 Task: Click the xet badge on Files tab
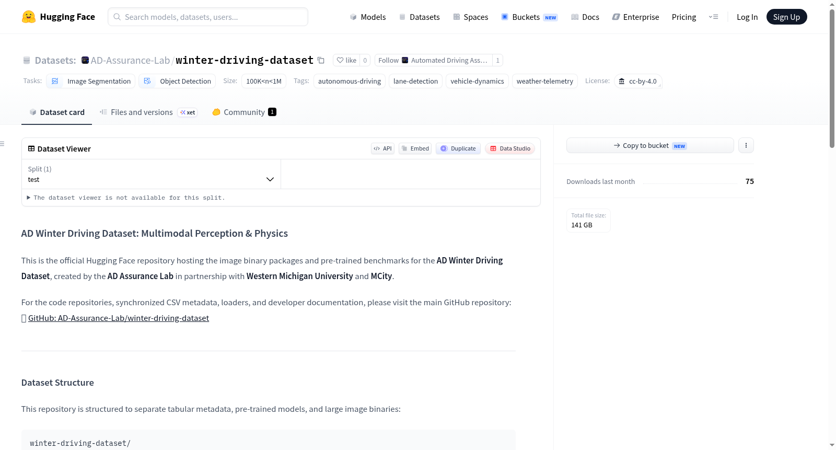tap(188, 112)
